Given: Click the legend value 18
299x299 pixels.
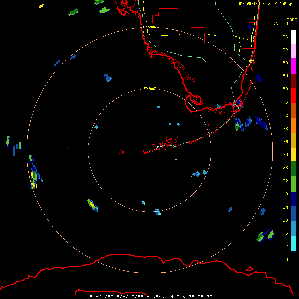Looking at the screenshot, I should 285,194.
